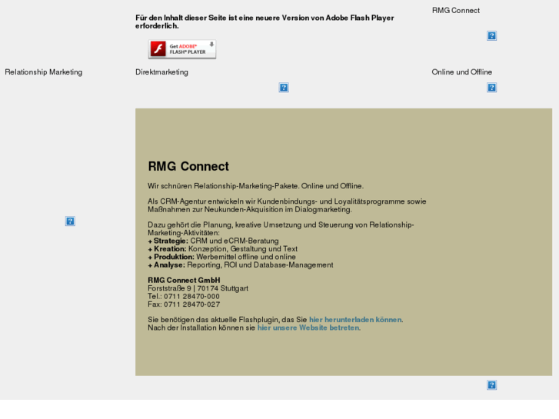The image size is (559, 419).
Task: Click the red Flash logo icon
Action: (158, 49)
